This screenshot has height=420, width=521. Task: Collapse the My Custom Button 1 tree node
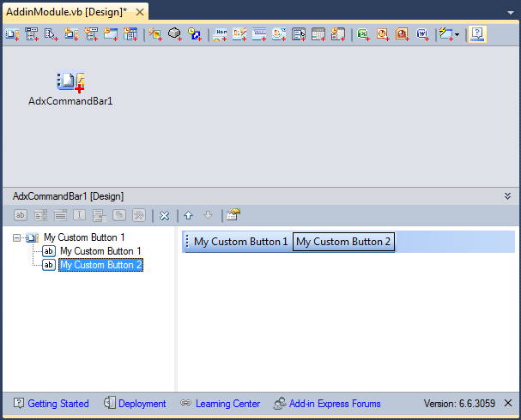(x=17, y=237)
